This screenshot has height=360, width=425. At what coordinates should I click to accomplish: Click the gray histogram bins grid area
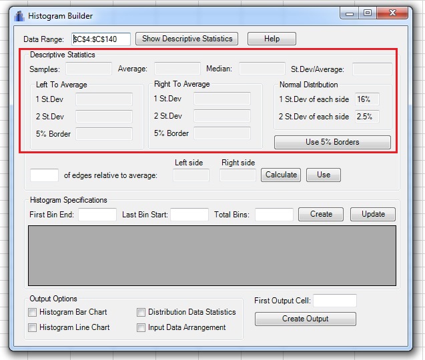click(212, 256)
